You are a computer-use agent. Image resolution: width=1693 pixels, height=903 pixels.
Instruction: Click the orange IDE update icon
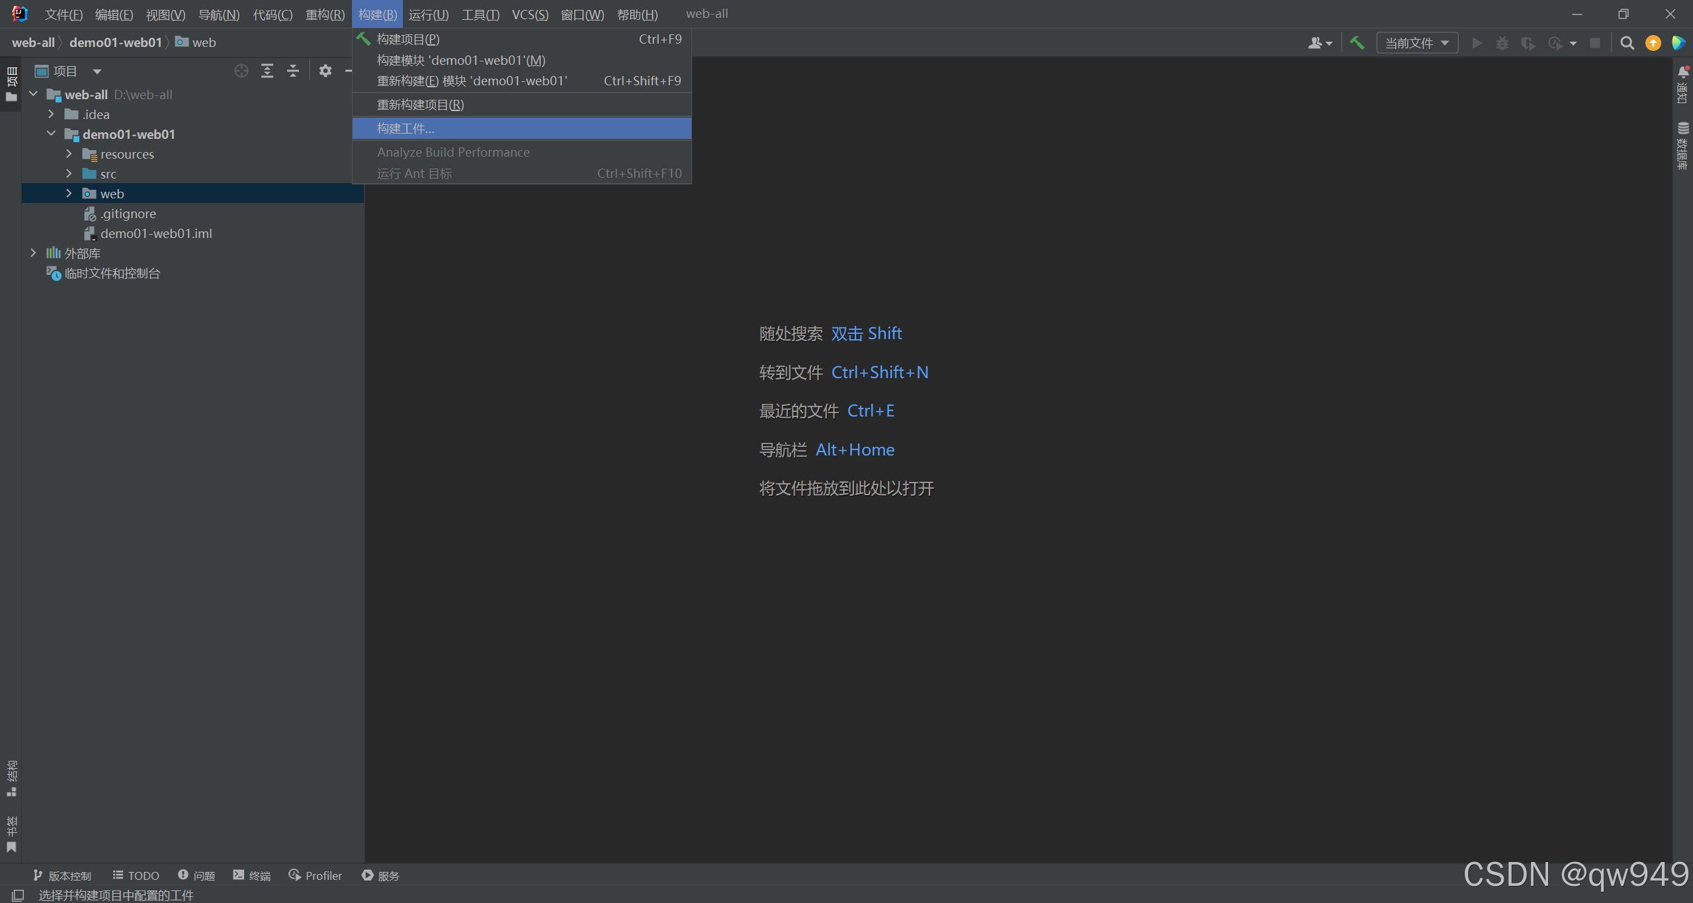(x=1653, y=43)
